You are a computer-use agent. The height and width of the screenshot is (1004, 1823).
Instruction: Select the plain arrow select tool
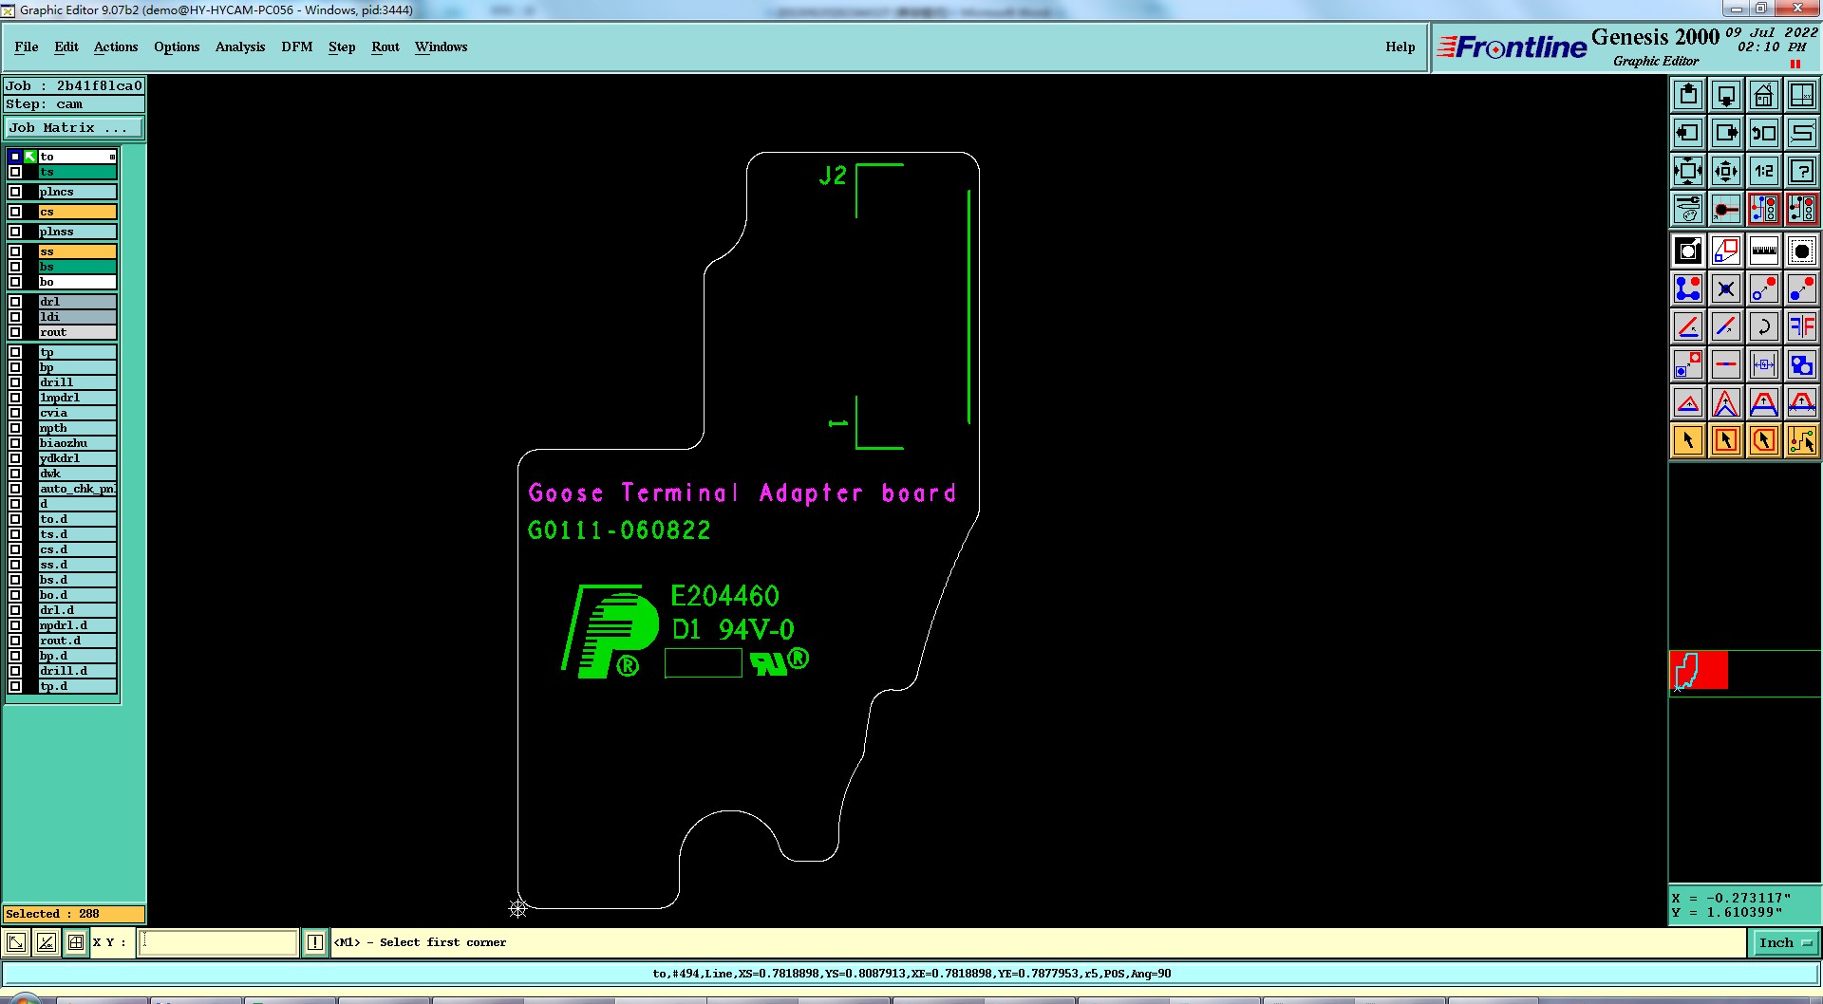click(1688, 440)
